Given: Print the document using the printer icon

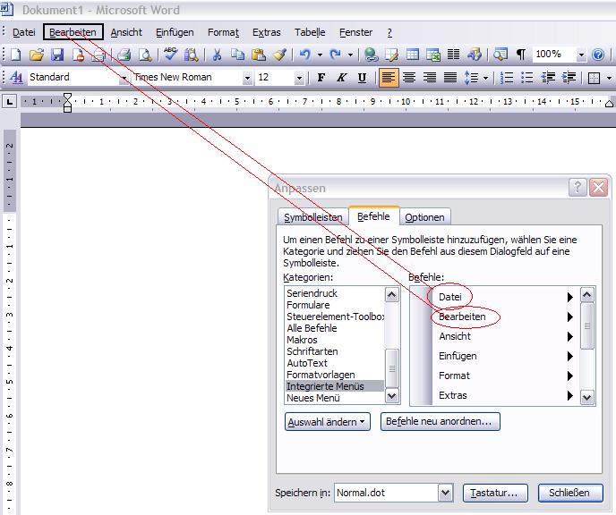Looking at the screenshot, I should 124,55.
